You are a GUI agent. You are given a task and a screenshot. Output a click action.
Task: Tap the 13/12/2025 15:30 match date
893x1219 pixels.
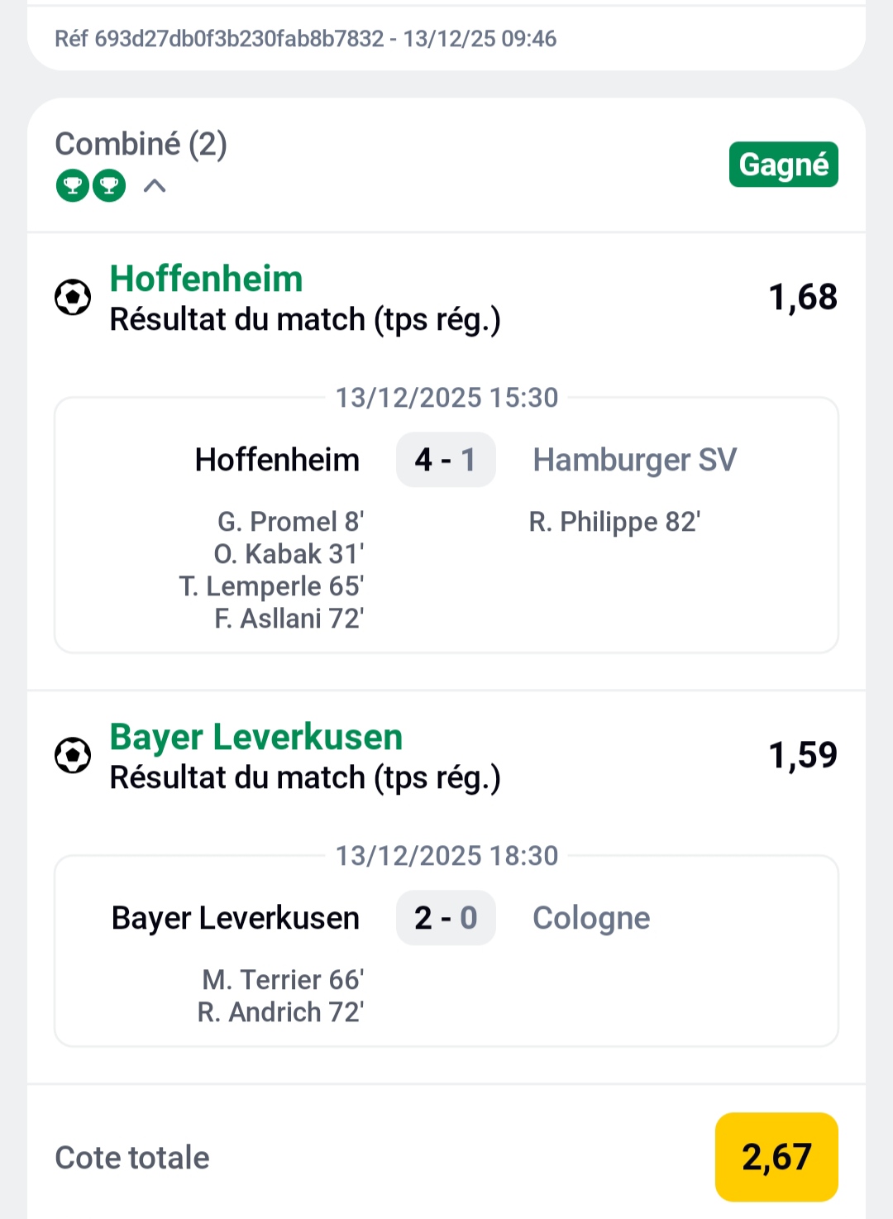tap(446, 398)
